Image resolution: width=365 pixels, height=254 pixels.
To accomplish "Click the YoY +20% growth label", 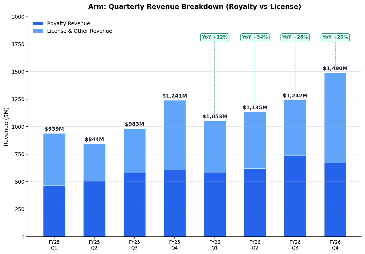I will 335,37.
